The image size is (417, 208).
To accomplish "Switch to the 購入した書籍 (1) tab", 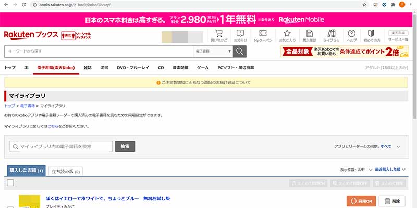I will 27,171.
